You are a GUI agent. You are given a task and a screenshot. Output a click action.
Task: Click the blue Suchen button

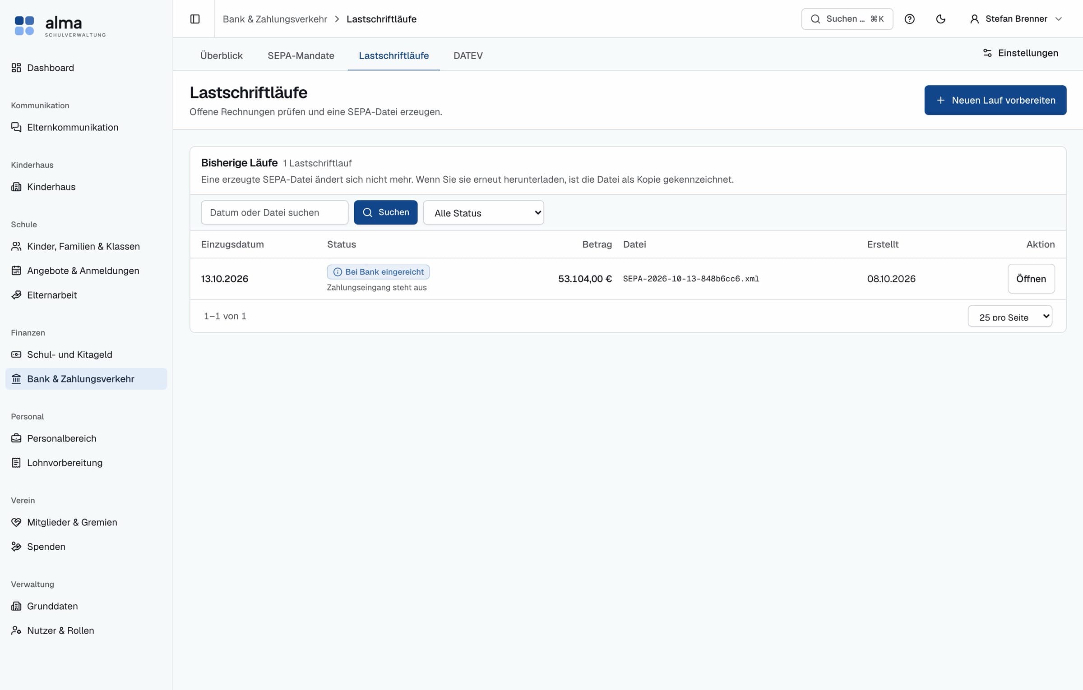click(x=385, y=212)
